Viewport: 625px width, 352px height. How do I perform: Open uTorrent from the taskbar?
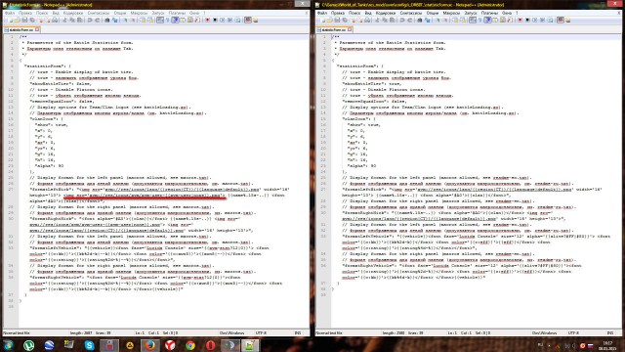tap(28, 345)
